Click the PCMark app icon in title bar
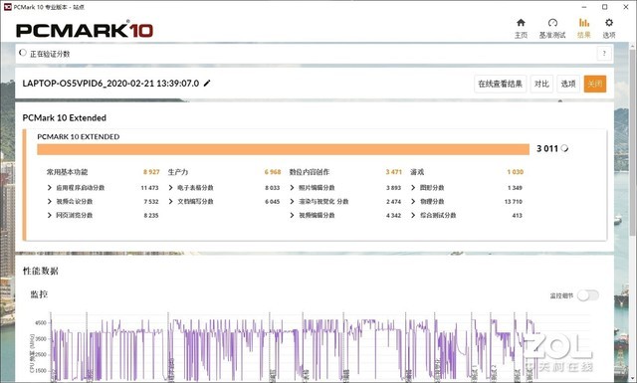 point(7,7)
